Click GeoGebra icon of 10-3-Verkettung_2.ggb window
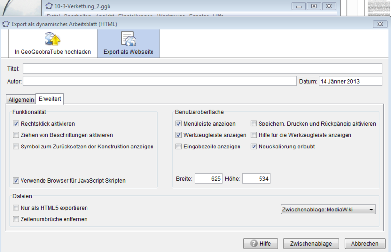This screenshot has height=252, width=391. [x=49, y=6]
